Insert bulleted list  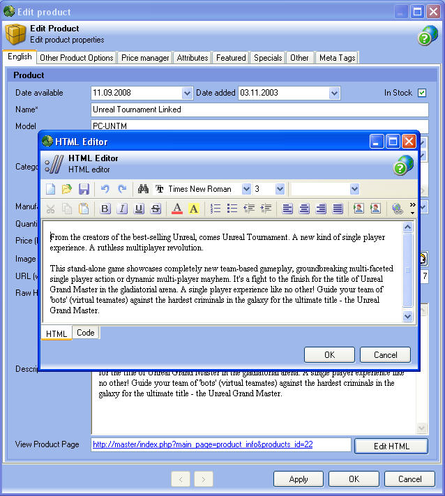232,209
